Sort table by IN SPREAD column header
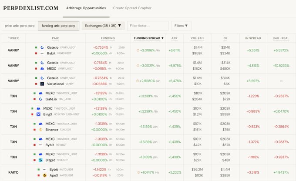The image size is (296, 181). (253, 38)
